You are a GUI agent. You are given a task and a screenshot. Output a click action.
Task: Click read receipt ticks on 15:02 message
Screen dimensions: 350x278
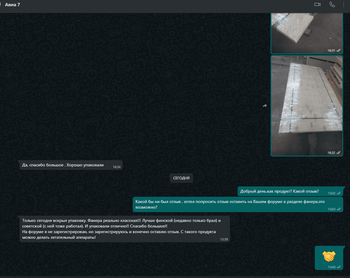[339, 193]
